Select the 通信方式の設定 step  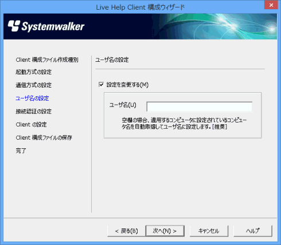34,85
